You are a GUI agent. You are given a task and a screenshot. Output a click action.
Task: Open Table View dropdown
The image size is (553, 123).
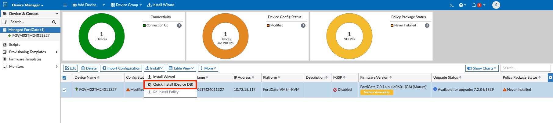181,68
